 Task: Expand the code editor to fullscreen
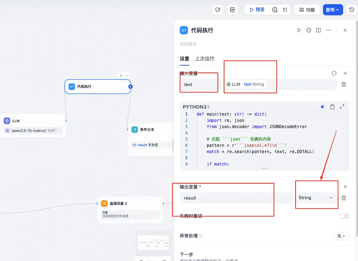(342, 107)
